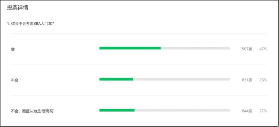Click gray unfilled bar portion of 不会 row

coord(181,79)
